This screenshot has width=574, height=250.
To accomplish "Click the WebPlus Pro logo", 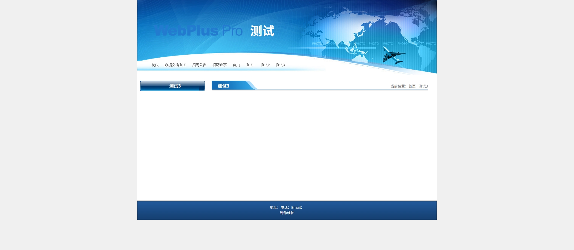I will 198,31.
